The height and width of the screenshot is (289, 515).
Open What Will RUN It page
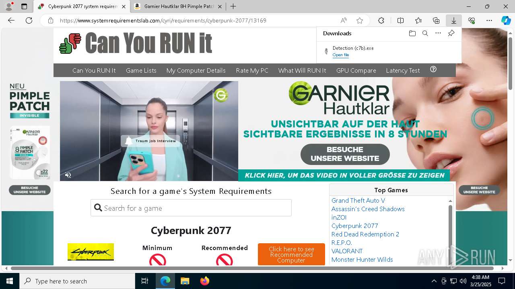coord(302,70)
